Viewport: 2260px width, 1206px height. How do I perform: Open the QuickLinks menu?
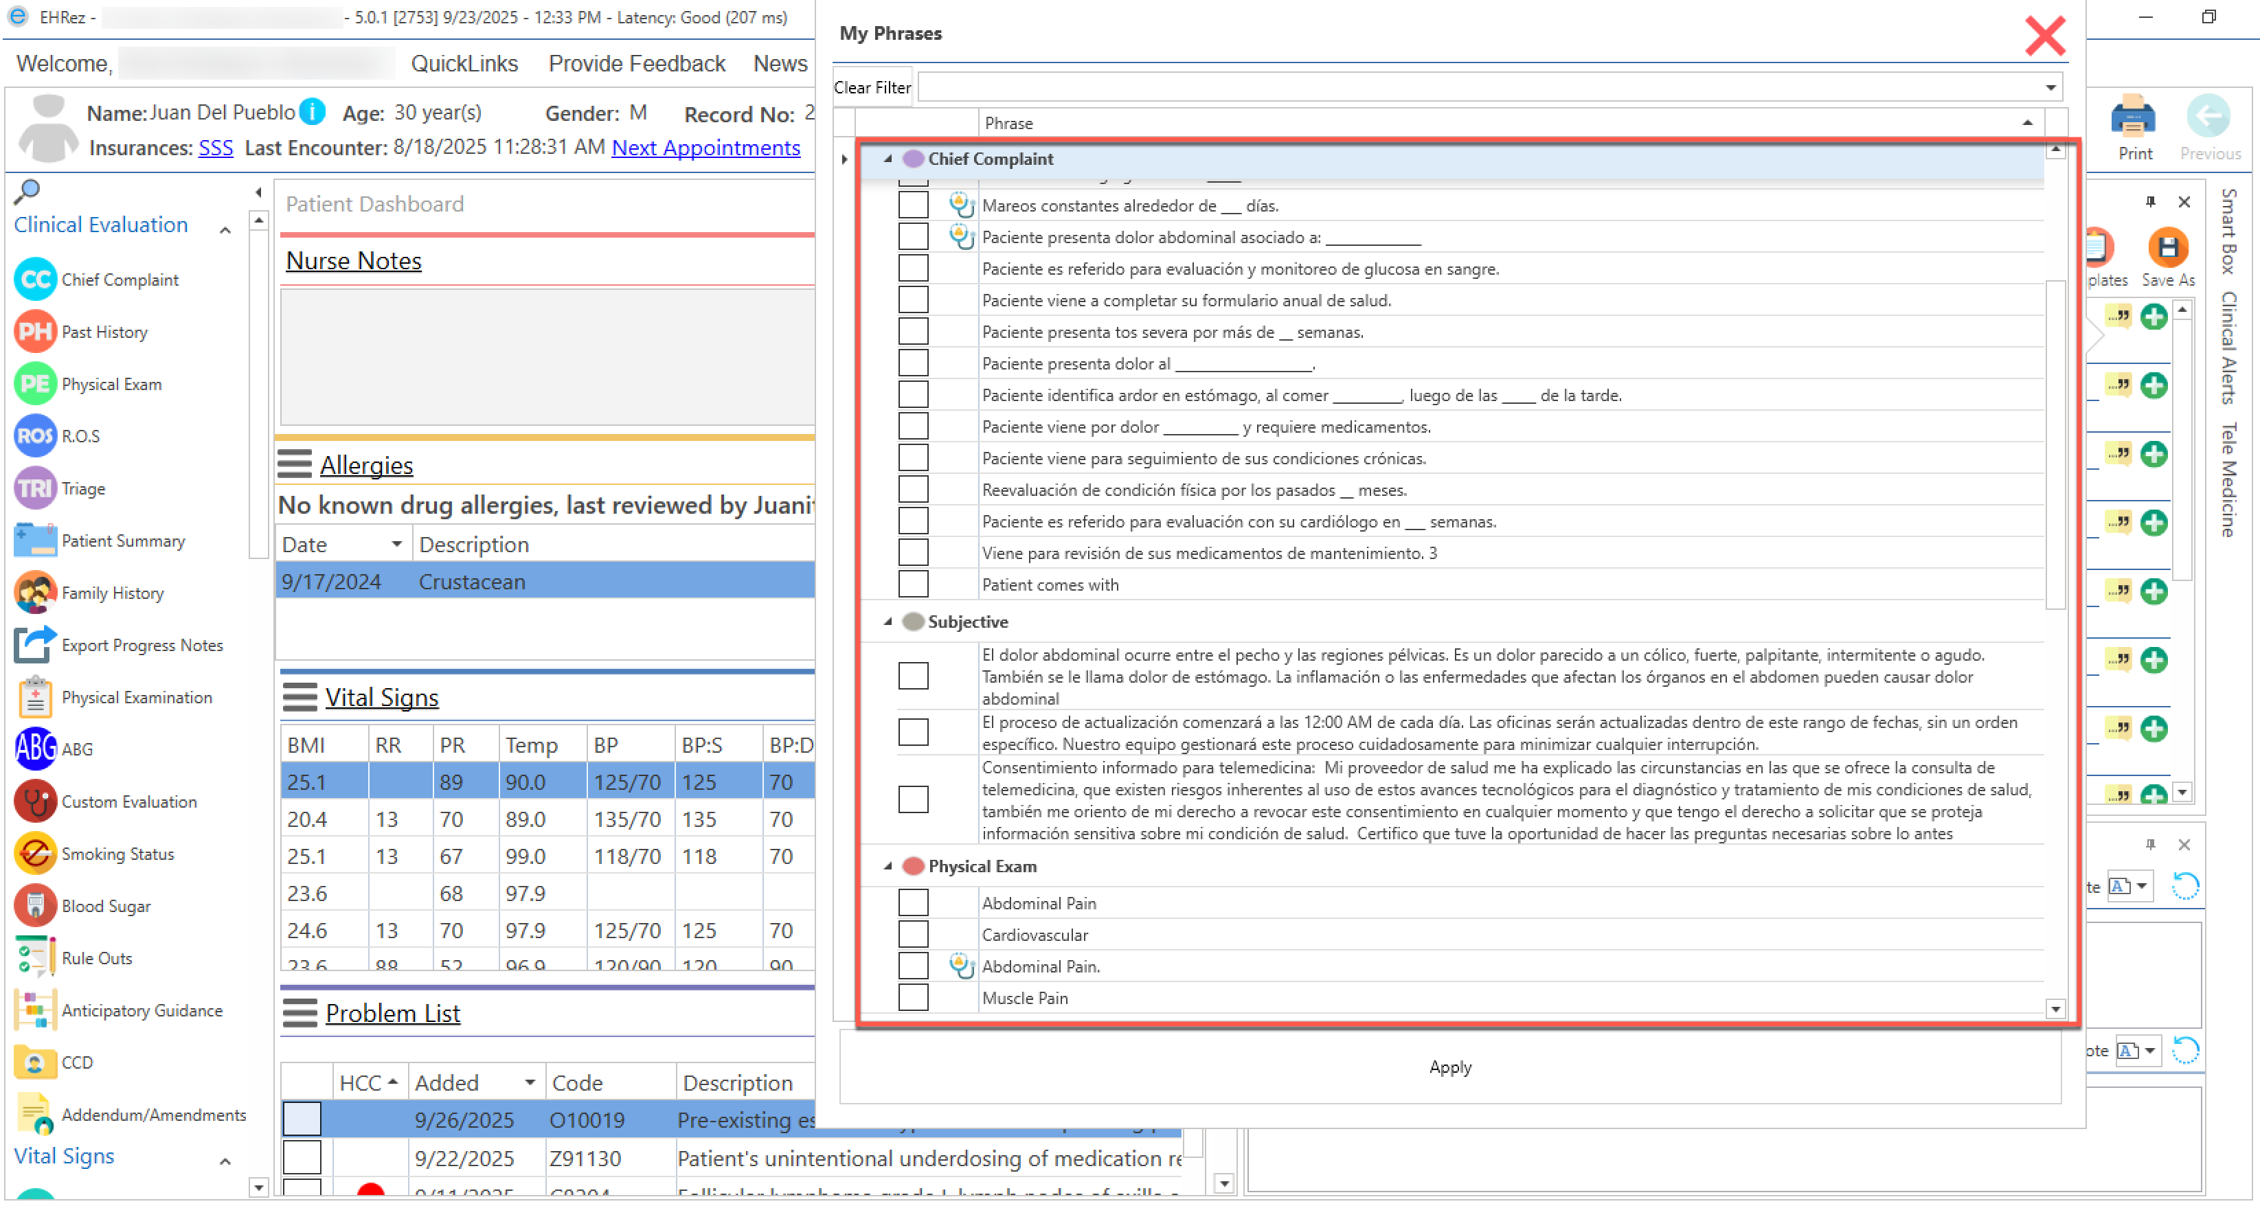(x=464, y=64)
